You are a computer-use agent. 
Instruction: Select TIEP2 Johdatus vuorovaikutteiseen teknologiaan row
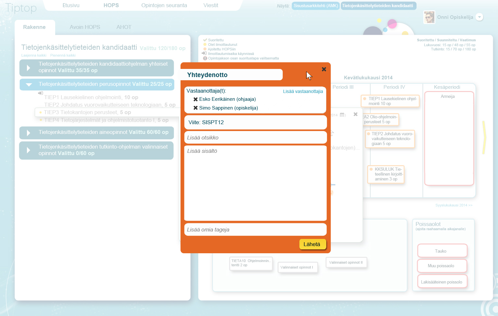click(x=110, y=105)
